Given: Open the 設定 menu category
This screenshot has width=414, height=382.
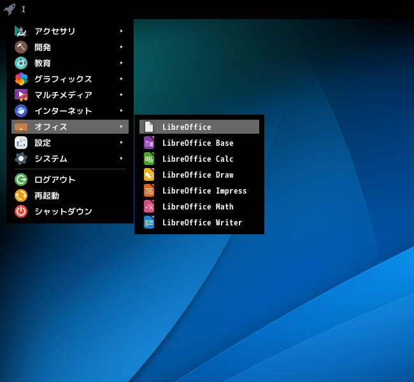Looking at the screenshot, I should point(70,143).
